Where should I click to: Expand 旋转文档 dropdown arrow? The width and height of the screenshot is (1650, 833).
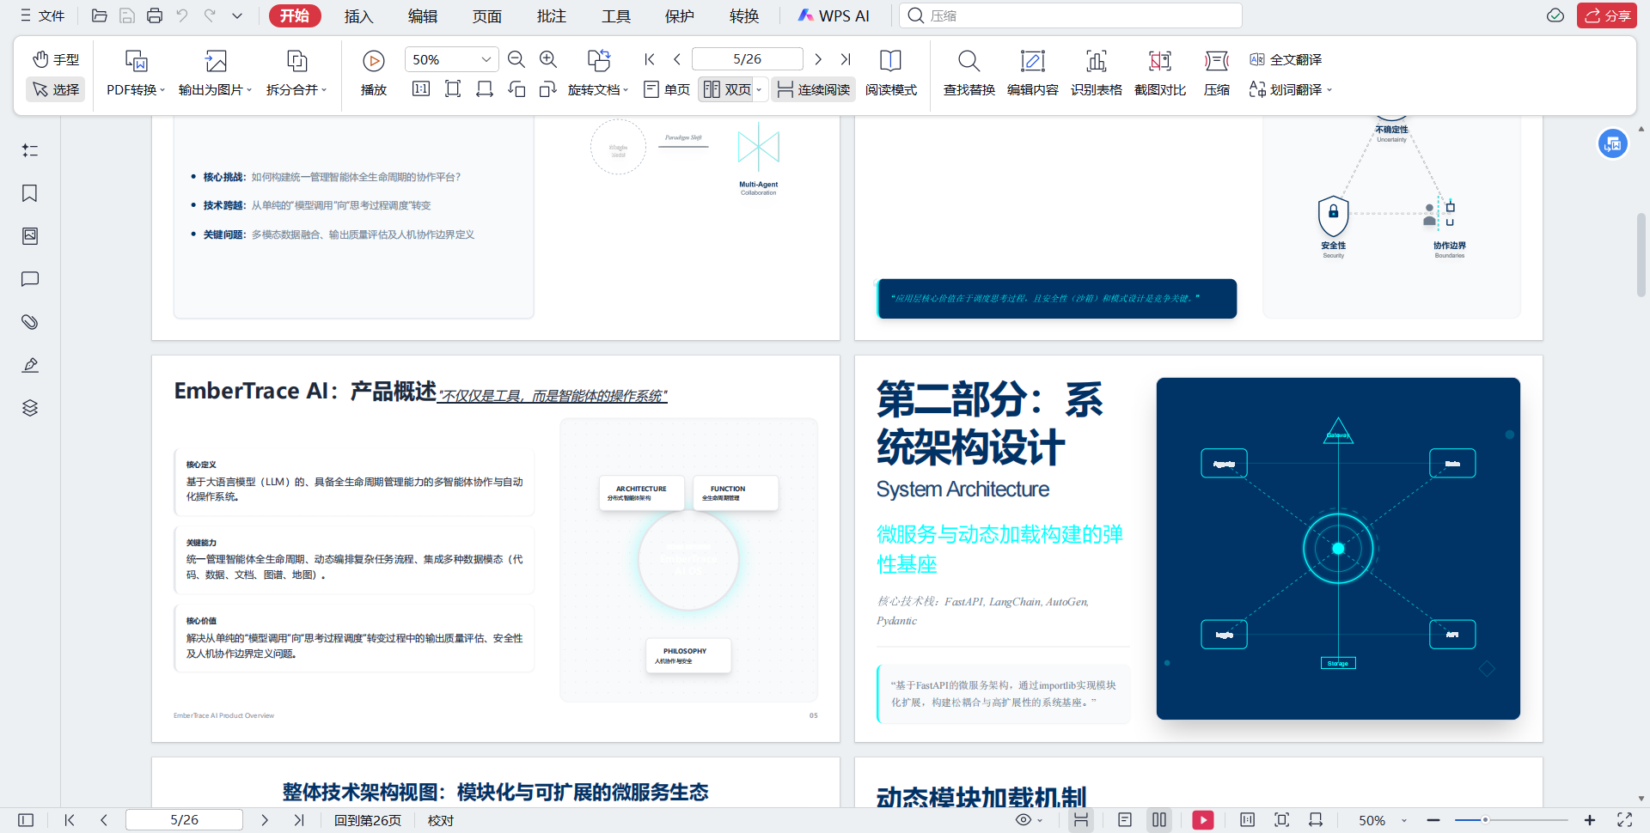tap(626, 90)
